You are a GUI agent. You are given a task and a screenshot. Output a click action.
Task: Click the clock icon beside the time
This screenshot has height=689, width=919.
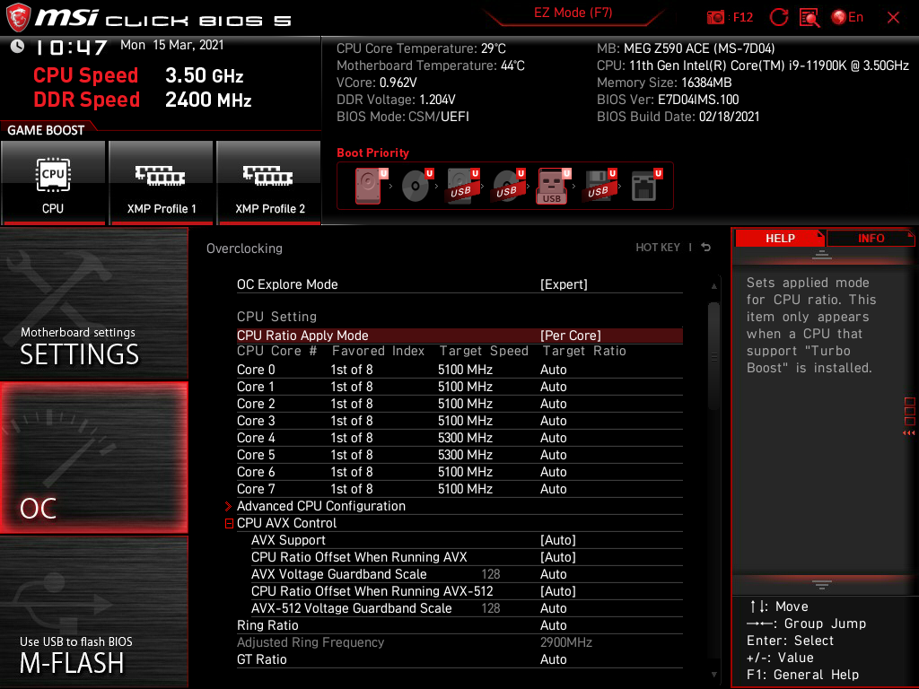(x=18, y=47)
